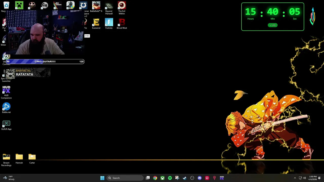Open the HUD Companion desktop icon
The image size is (324, 182).
(6, 92)
